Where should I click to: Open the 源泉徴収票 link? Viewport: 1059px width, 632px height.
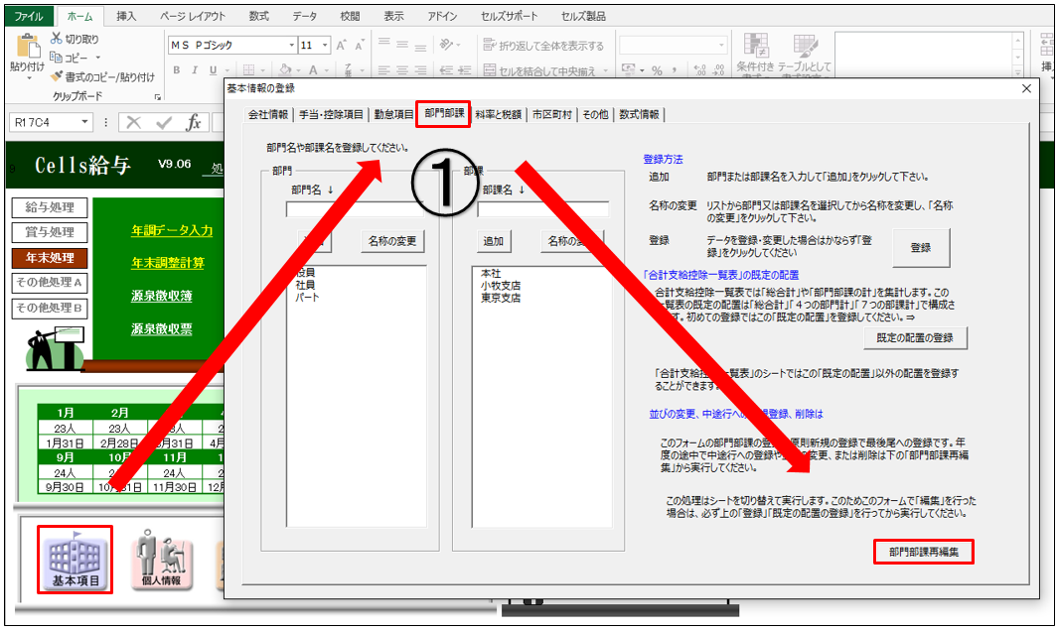coord(161,329)
